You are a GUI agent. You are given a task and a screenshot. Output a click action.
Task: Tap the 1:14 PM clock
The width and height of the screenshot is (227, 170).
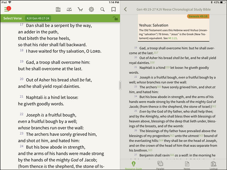coord(114,2)
